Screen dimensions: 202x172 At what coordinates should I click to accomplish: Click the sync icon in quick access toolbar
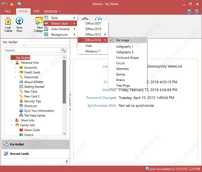pyautogui.click(x=19, y=4)
